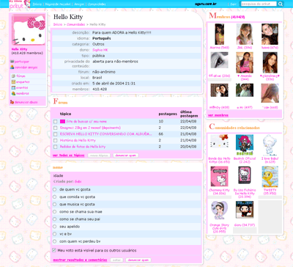
Task: Click the 'pesquisa do orkut' search field
Action: (259, 4)
